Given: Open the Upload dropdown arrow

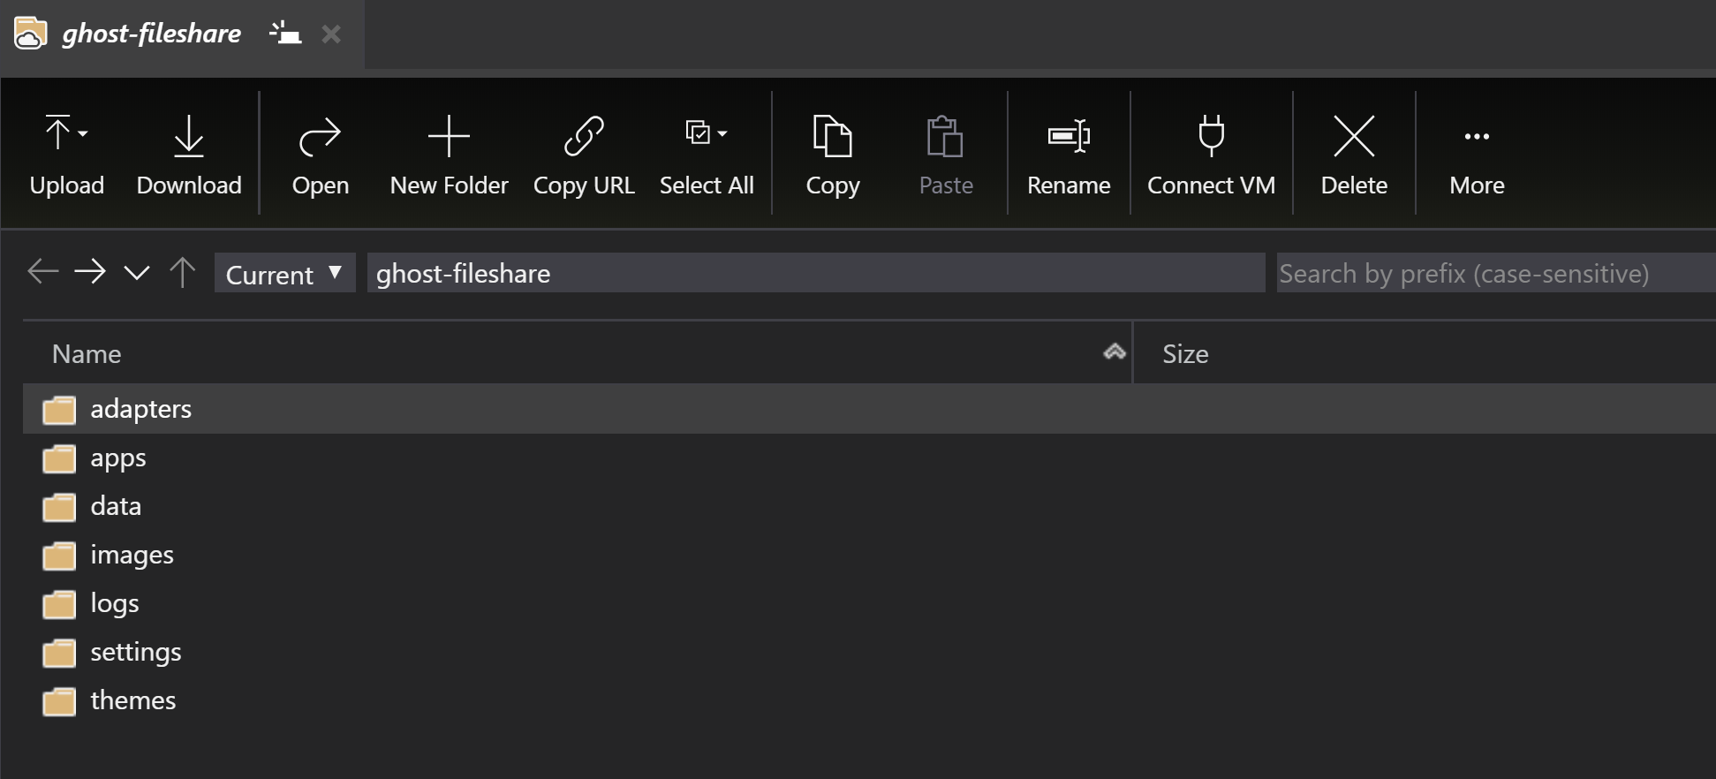Looking at the screenshot, I should [x=83, y=134].
